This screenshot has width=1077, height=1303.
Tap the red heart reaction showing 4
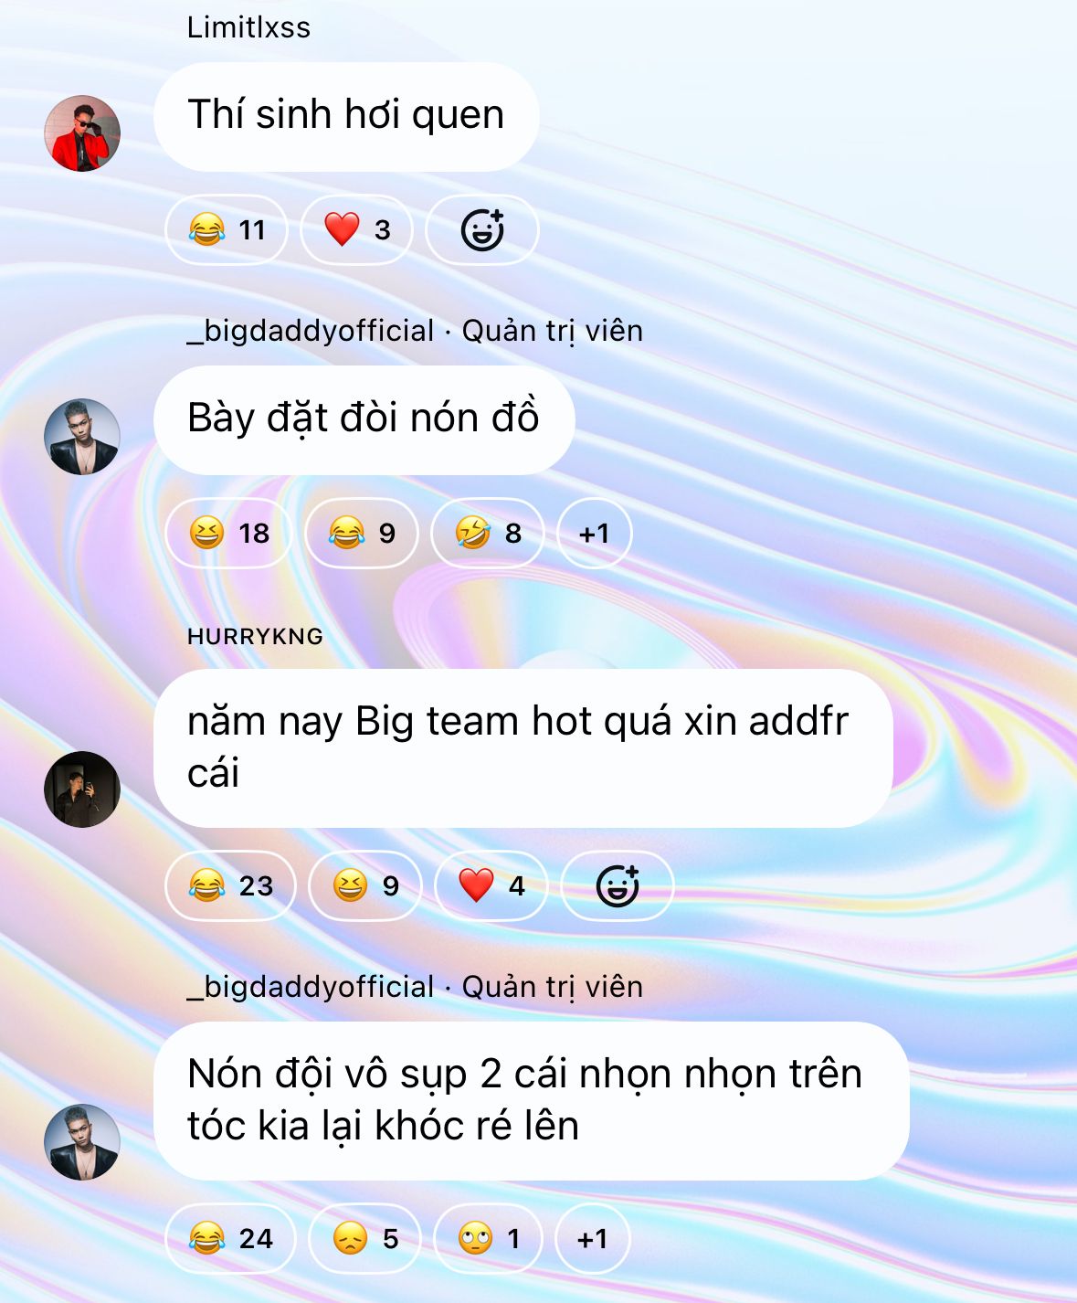[x=491, y=885]
